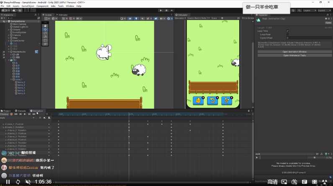The width and height of the screenshot is (333, 186).
Task: Click the Cycle Offset input field
Action: (x=309, y=38)
